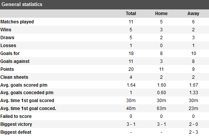Click the Losses row label
209x136 pixels.
click(8, 46)
